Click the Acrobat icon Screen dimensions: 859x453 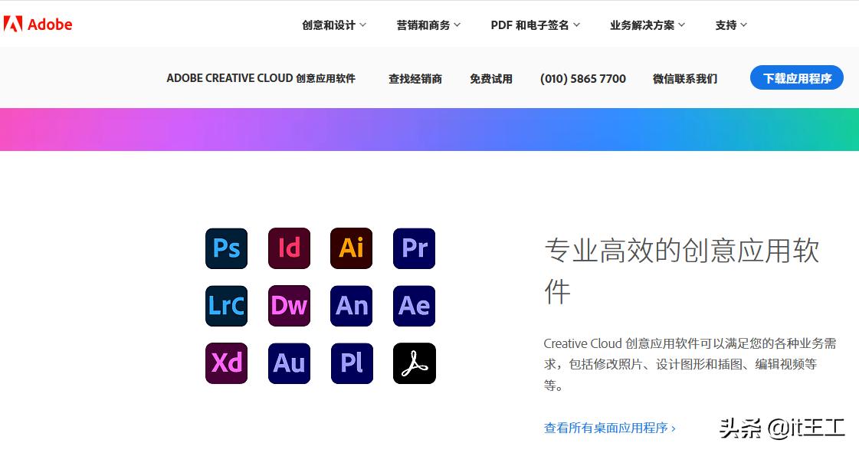pyautogui.click(x=414, y=363)
